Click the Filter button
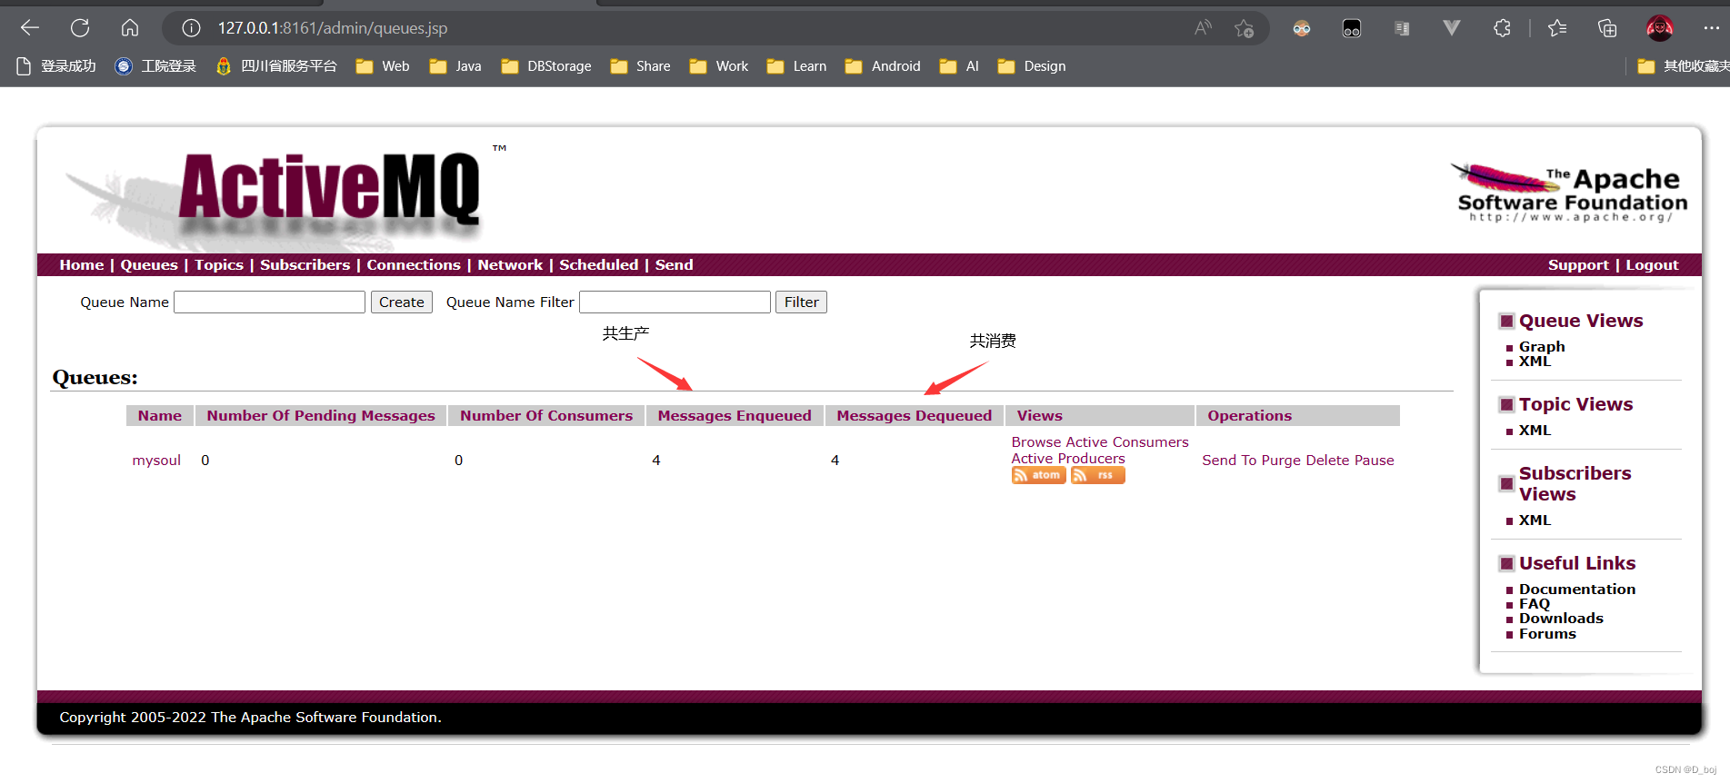Viewport: 1730px width, 783px height. click(801, 302)
